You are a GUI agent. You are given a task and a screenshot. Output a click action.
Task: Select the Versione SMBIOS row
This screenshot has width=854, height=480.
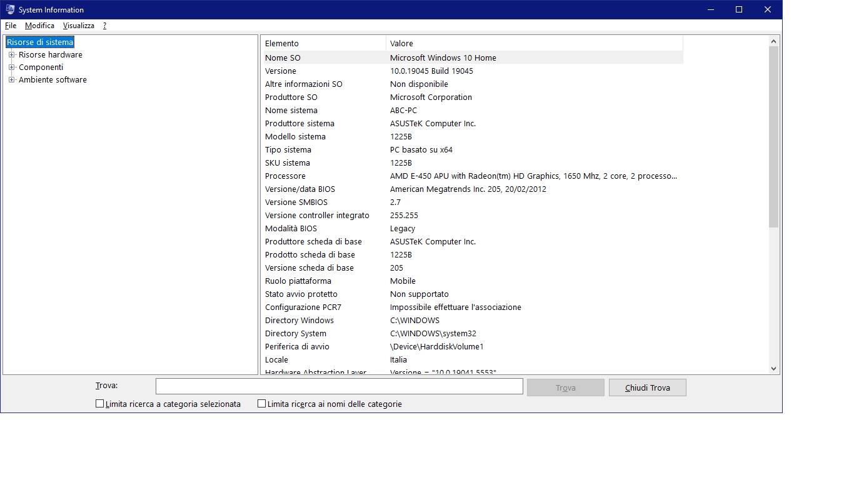(472, 202)
